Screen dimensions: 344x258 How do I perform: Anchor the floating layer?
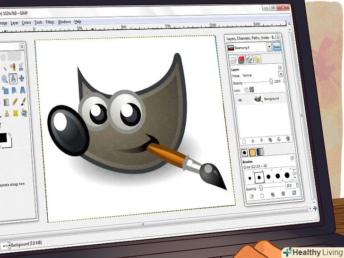(279, 139)
